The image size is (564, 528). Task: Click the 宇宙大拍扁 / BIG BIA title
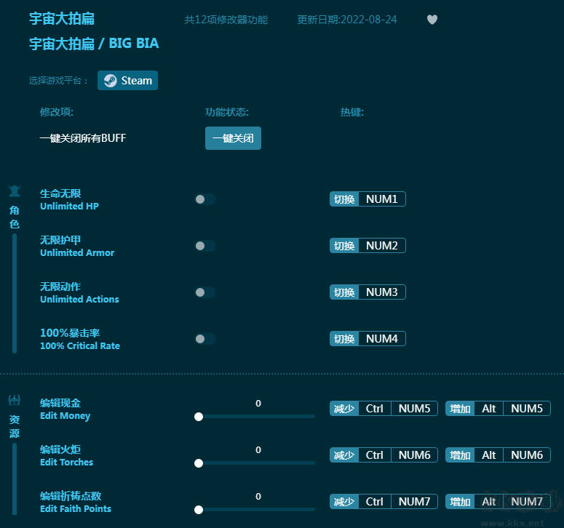[x=94, y=44]
